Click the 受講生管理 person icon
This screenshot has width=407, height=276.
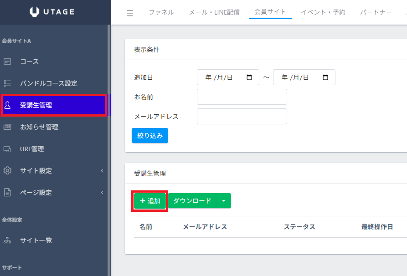tap(7, 105)
